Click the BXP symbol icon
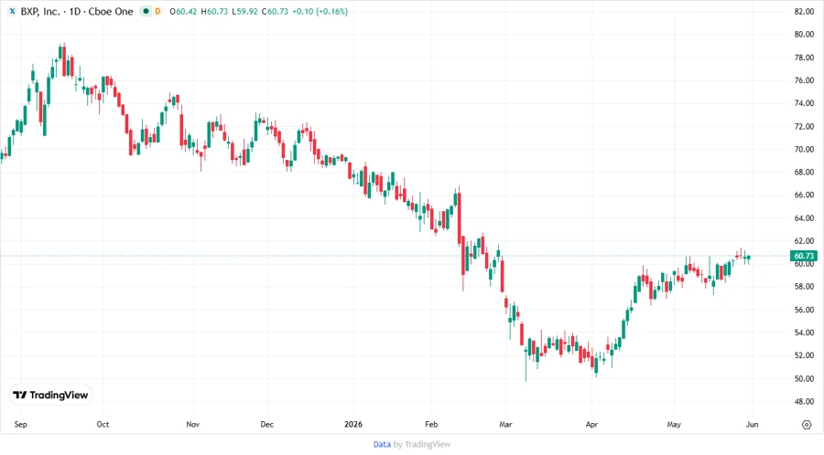The image size is (824, 455). point(12,11)
